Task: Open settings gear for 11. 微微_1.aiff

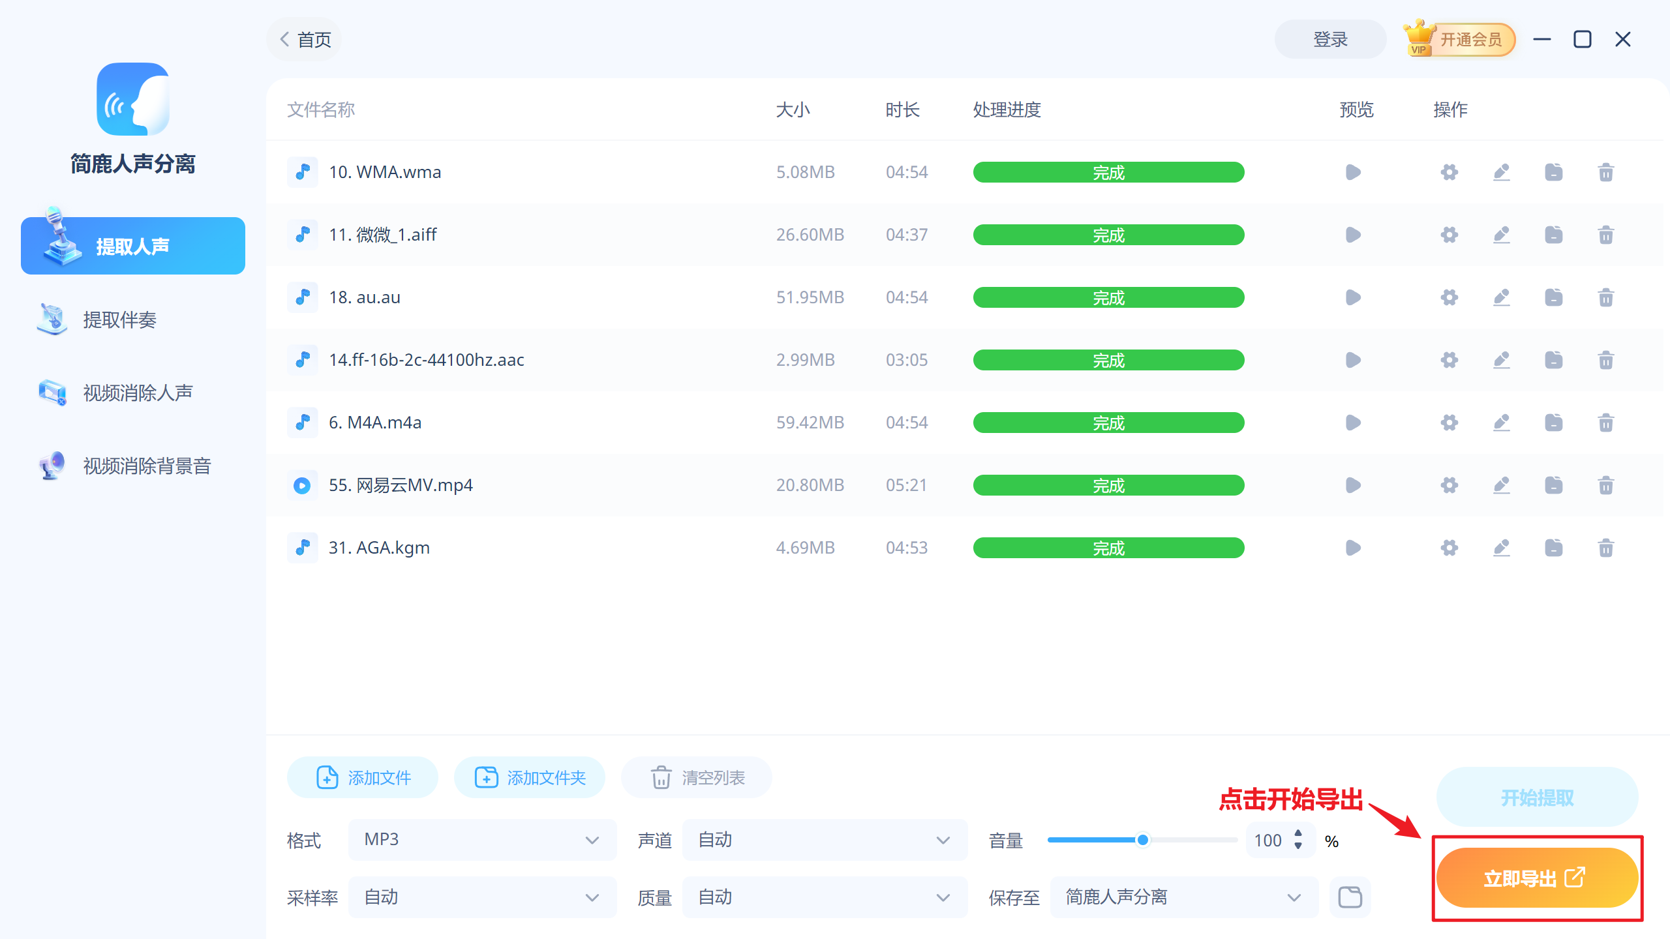Action: click(1449, 235)
